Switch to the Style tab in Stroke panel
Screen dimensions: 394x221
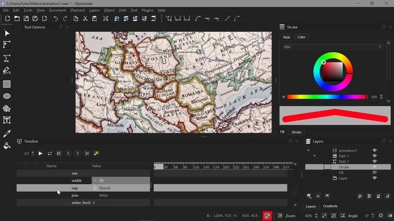pyautogui.click(x=286, y=37)
